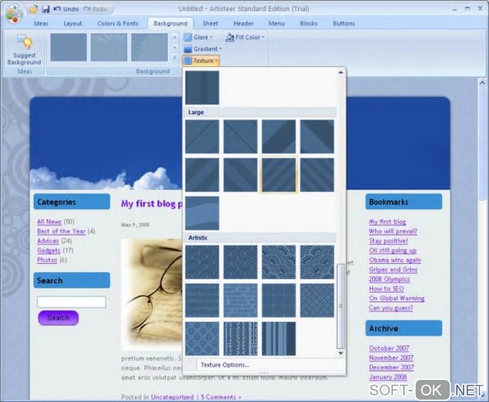Switch to the Blocks tab
Viewport: 489px width, 402px height.
[x=309, y=23]
